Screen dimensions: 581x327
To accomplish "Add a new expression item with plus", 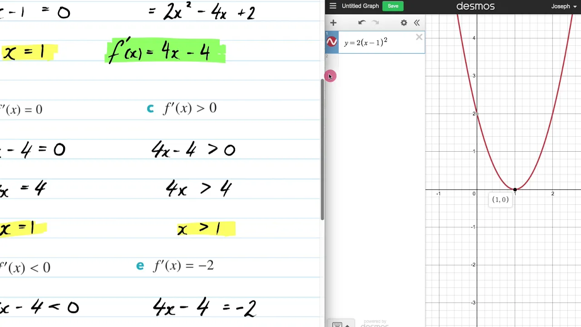I will 333,23.
